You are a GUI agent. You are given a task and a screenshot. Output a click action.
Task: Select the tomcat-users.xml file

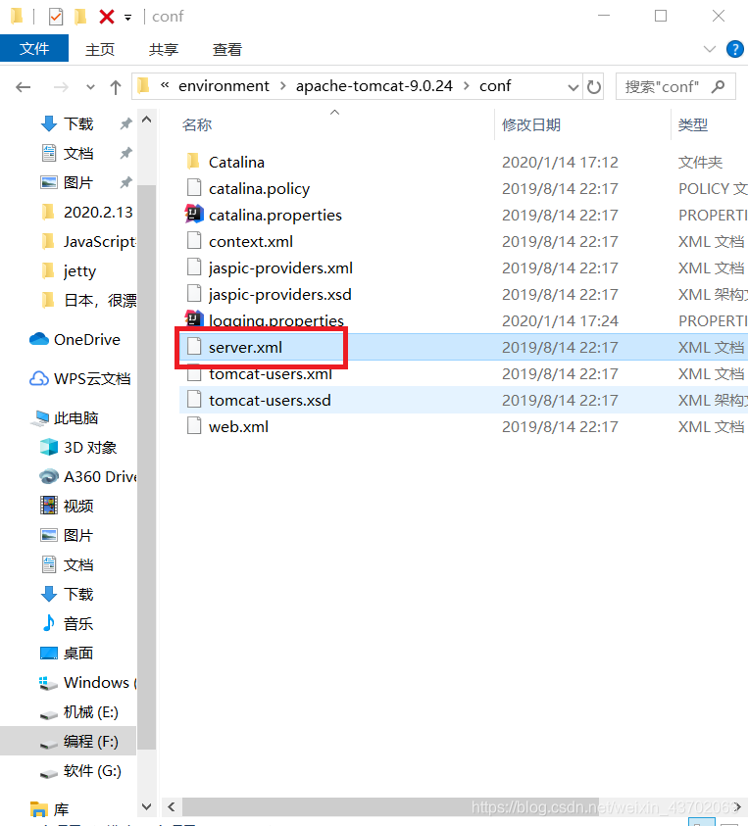271,373
